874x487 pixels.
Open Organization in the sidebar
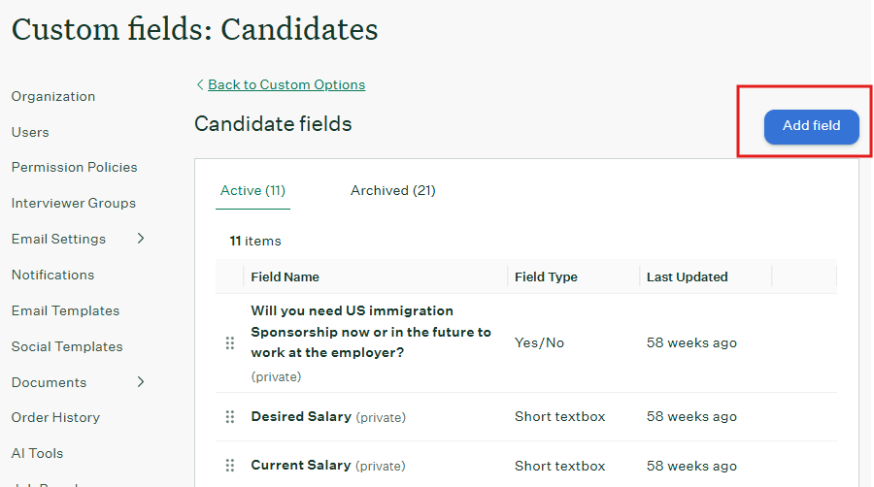(53, 96)
